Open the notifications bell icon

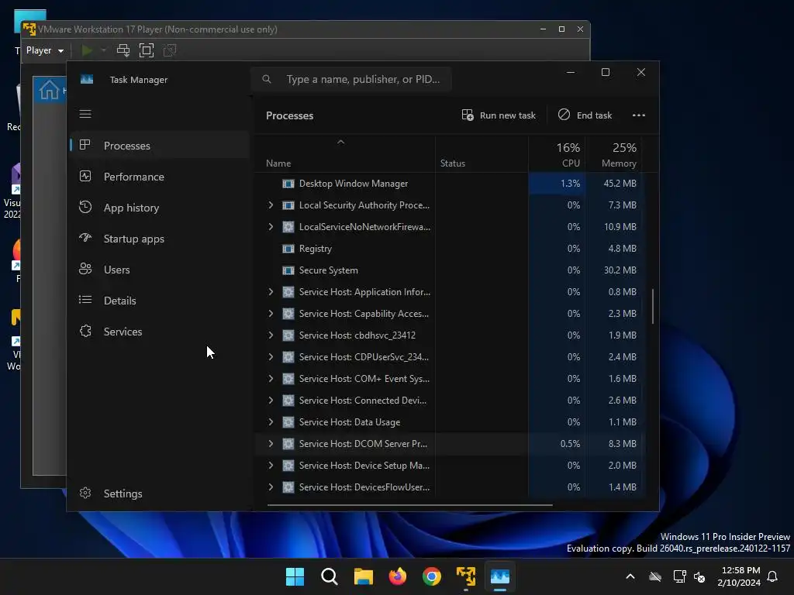[772, 576]
